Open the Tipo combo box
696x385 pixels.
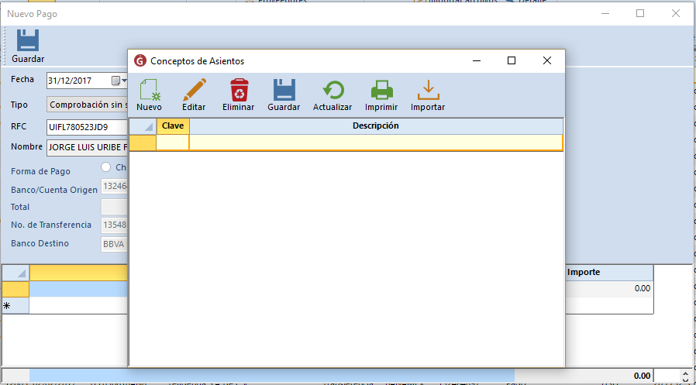point(87,105)
